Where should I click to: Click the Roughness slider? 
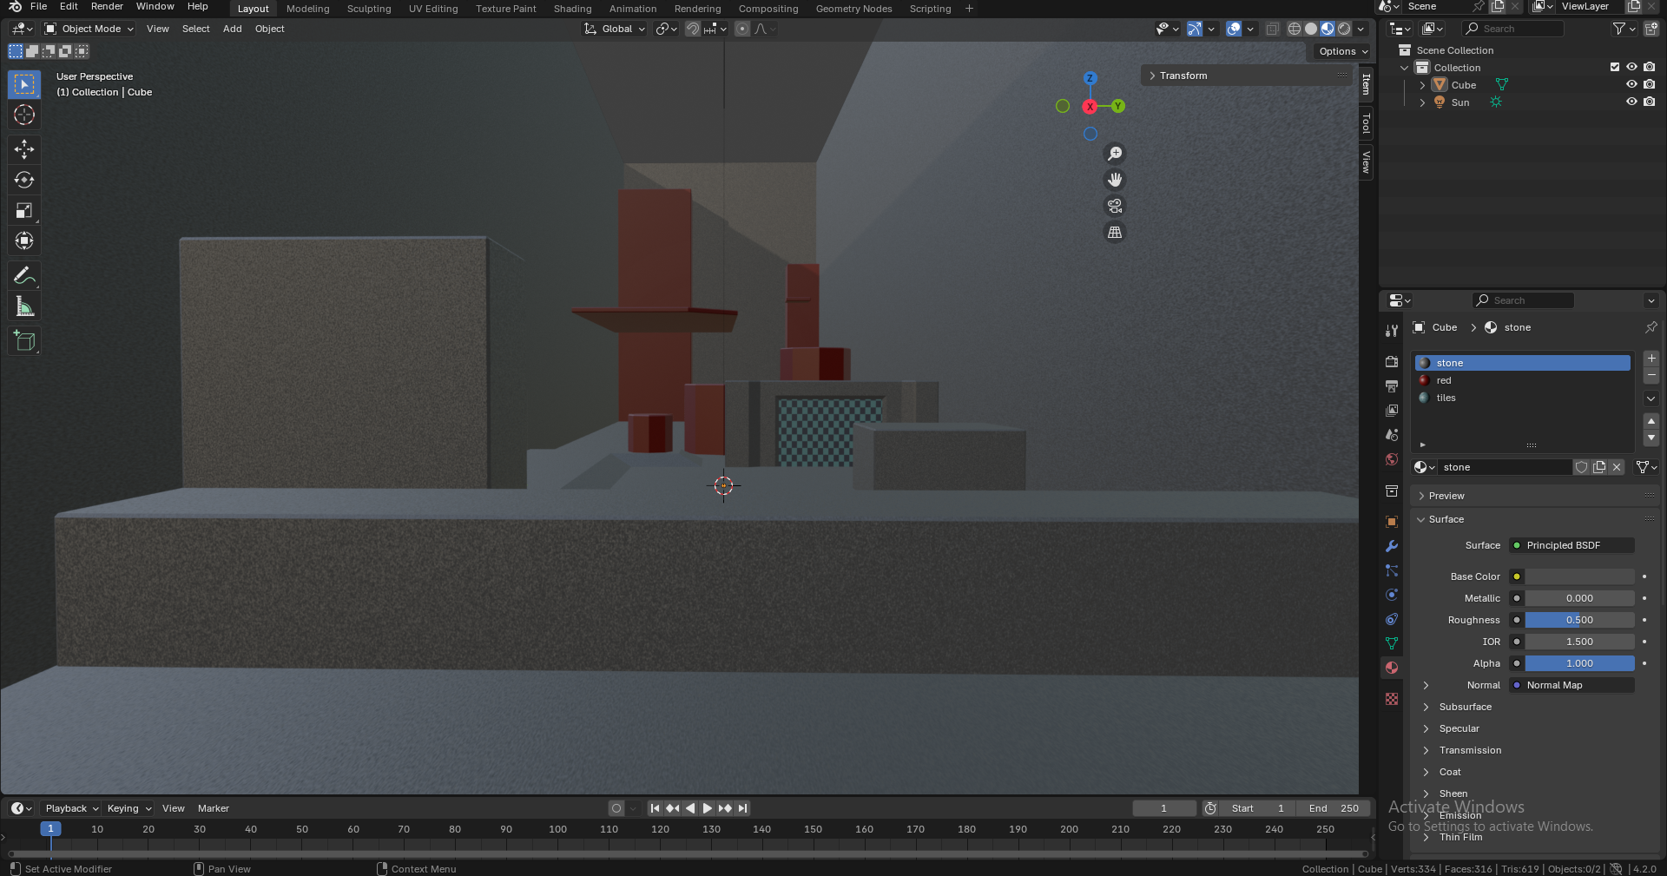pos(1580,620)
